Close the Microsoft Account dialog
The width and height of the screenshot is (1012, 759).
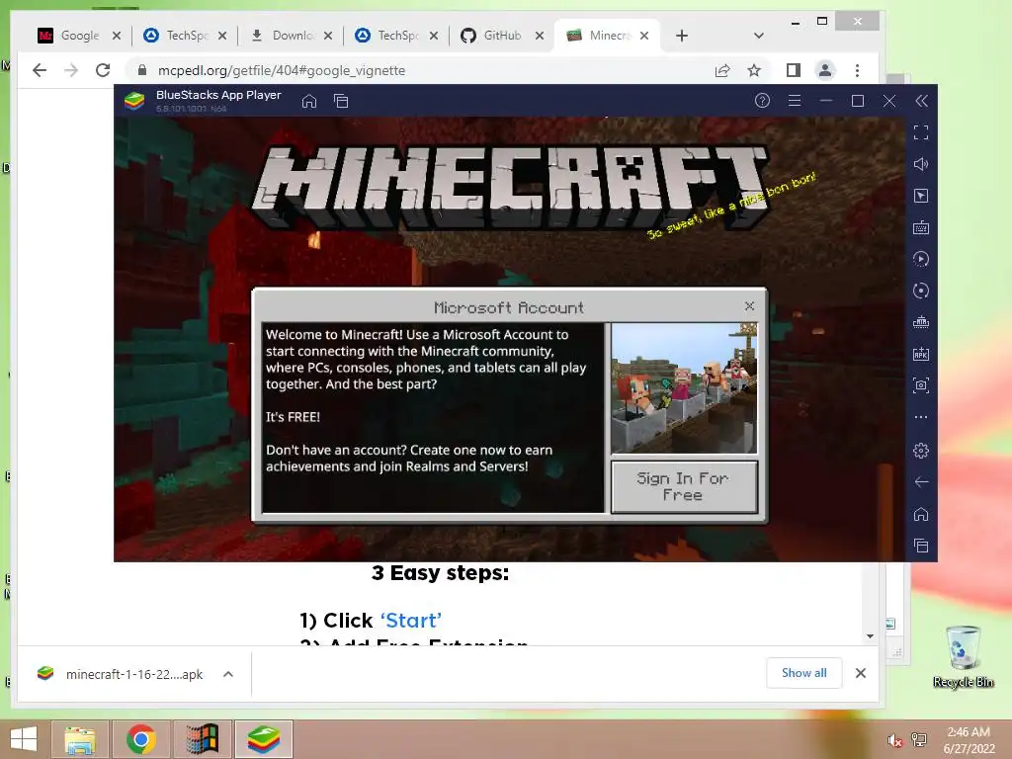click(x=749, y=306)
